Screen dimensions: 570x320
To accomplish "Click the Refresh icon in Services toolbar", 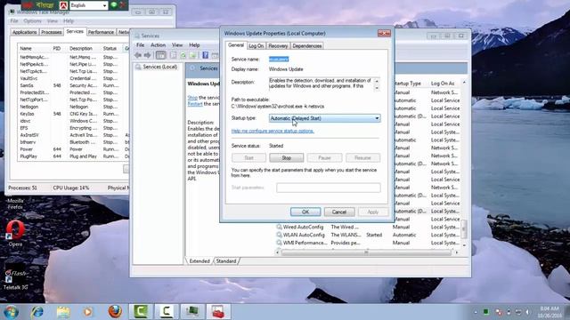I will [183, 55].
